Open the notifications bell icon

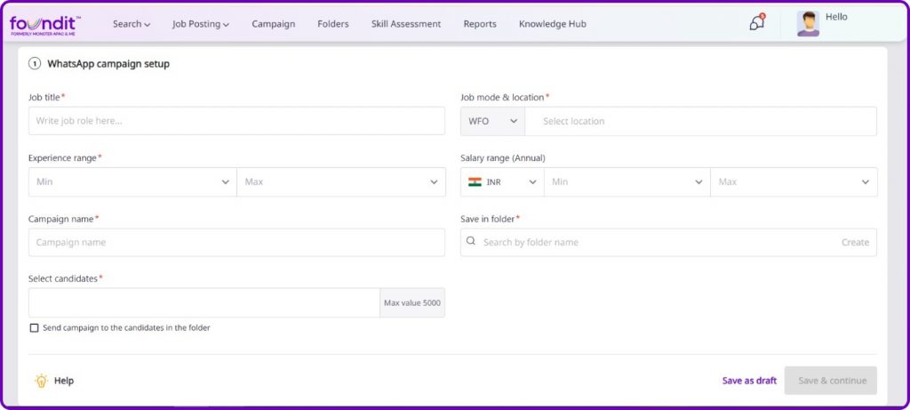pyautogui.click(x=756, y=23)
